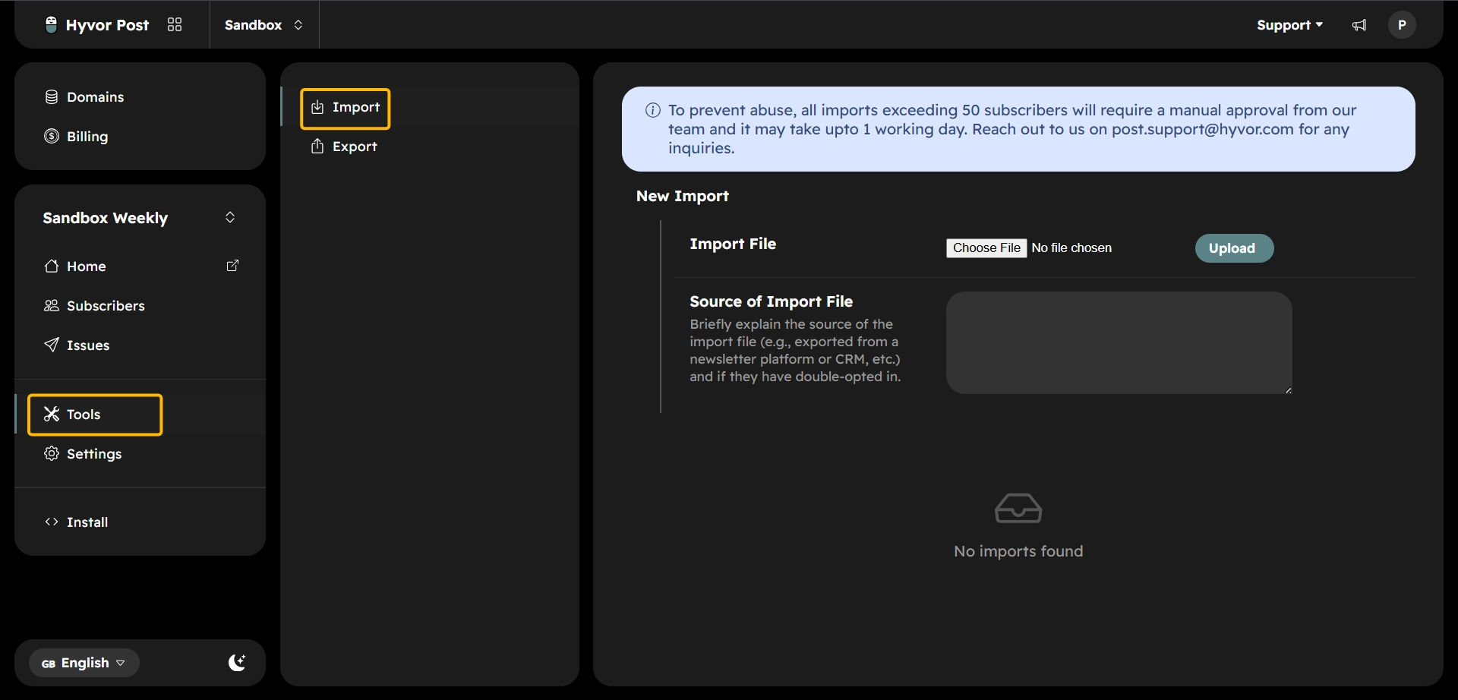Open the Issues page
Image resolution: width=1458 pixels, height=700 pixels.
[x=140, y=345]
